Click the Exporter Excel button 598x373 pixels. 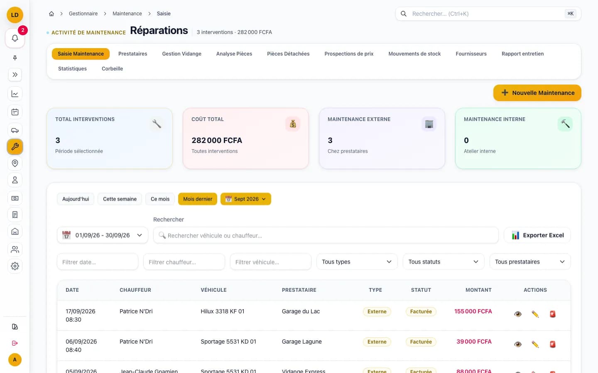point(537,235)
